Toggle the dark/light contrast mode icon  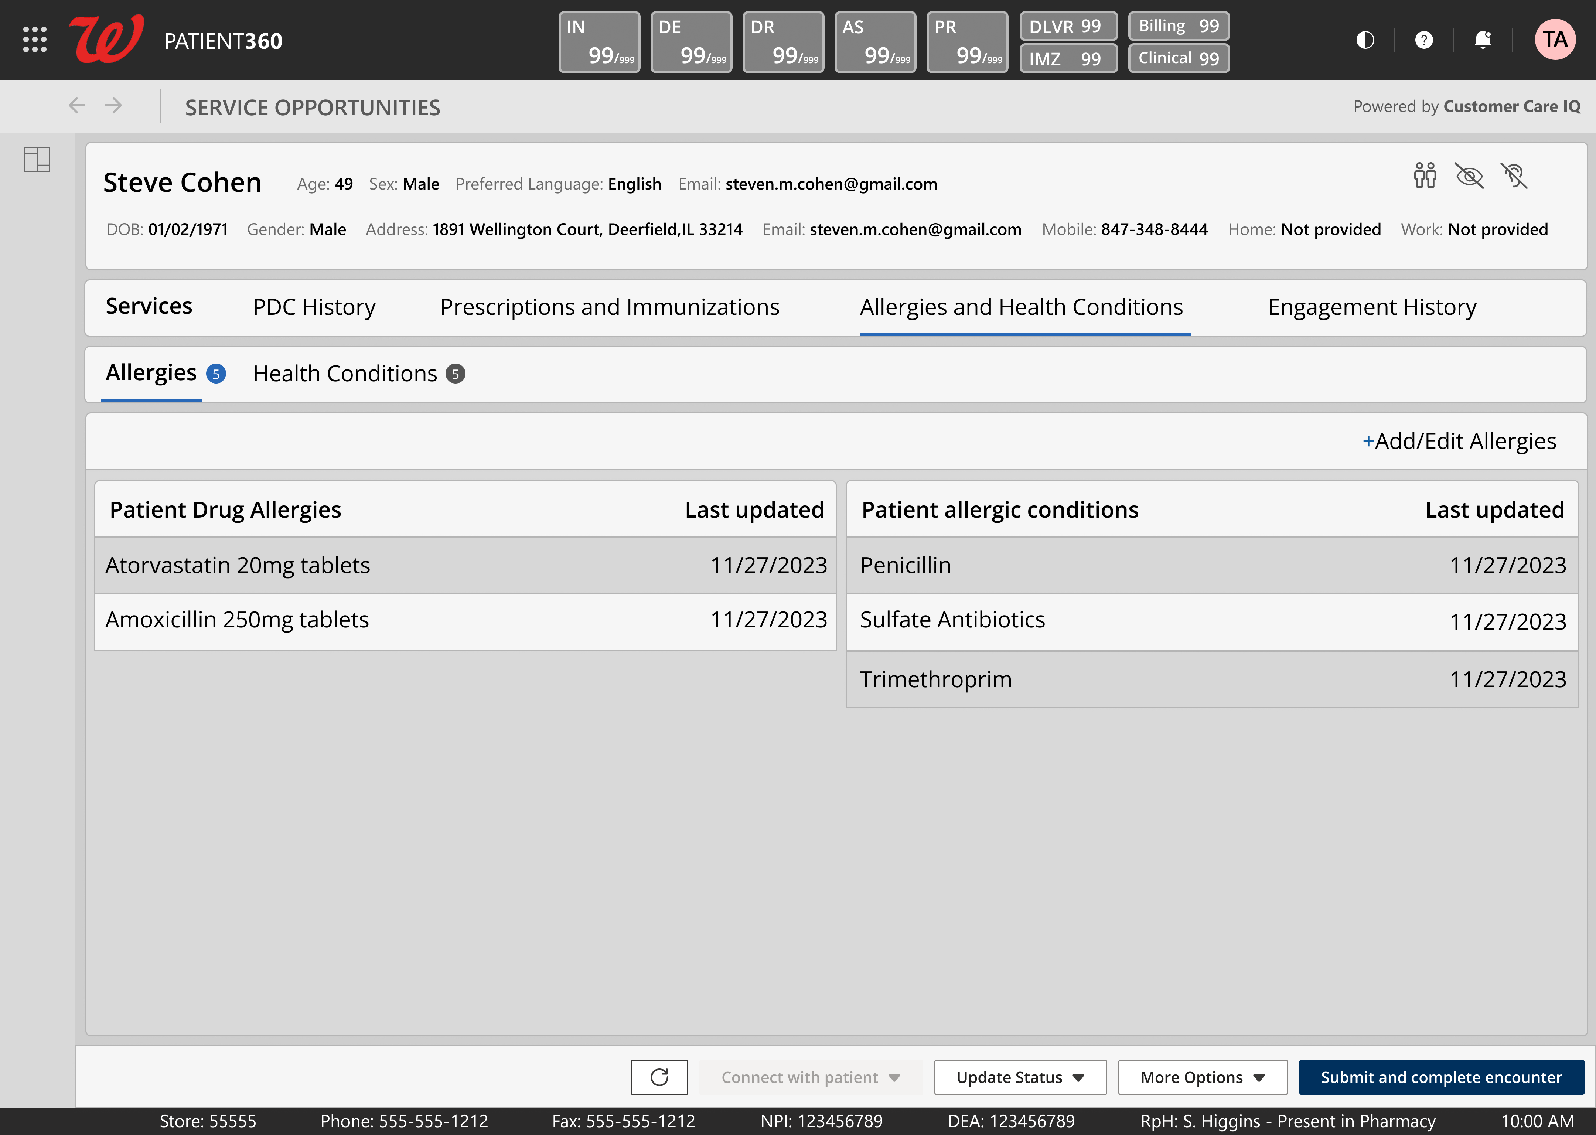pos(1365,40)
